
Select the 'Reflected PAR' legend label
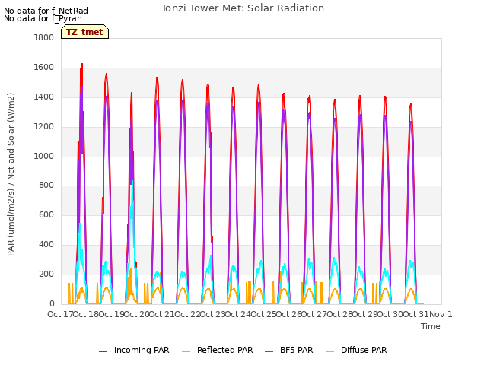(225, 350)
